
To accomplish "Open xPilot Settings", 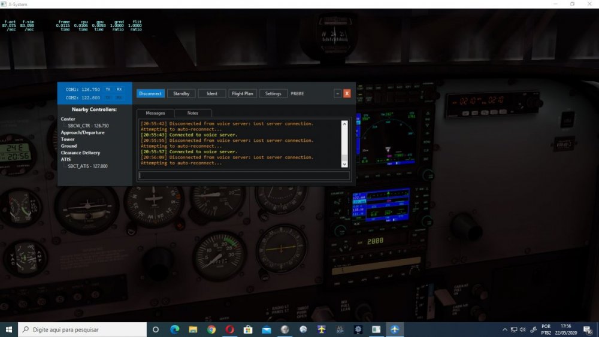I will click(x=273, y=93).
